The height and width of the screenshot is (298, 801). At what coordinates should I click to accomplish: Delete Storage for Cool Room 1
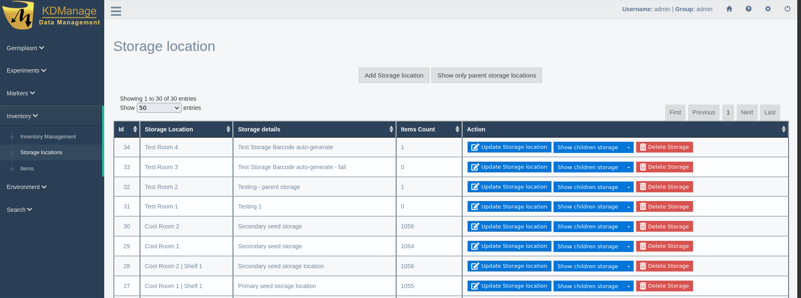(x=664, y=246)
